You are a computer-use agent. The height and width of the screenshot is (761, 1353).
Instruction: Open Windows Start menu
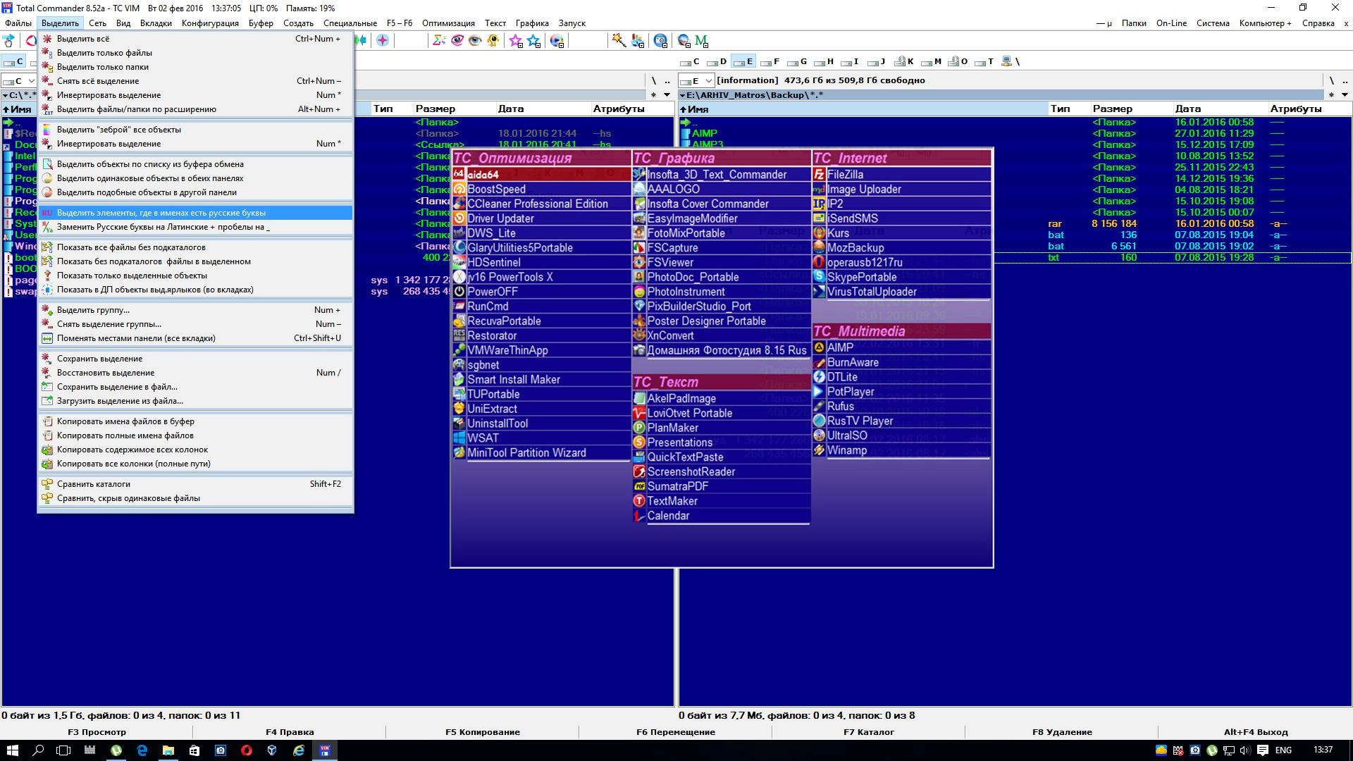(12, 750)
